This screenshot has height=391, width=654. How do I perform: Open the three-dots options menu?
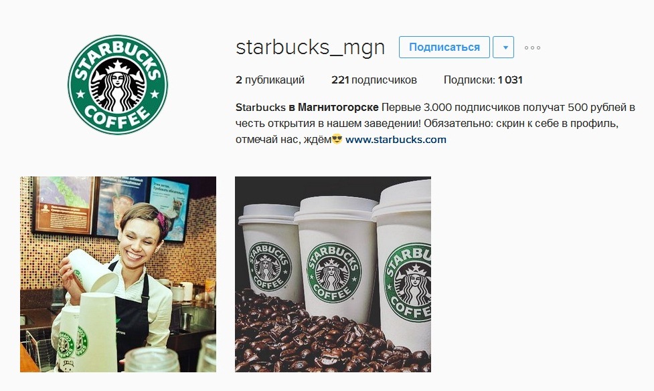(x=532, y=47)
